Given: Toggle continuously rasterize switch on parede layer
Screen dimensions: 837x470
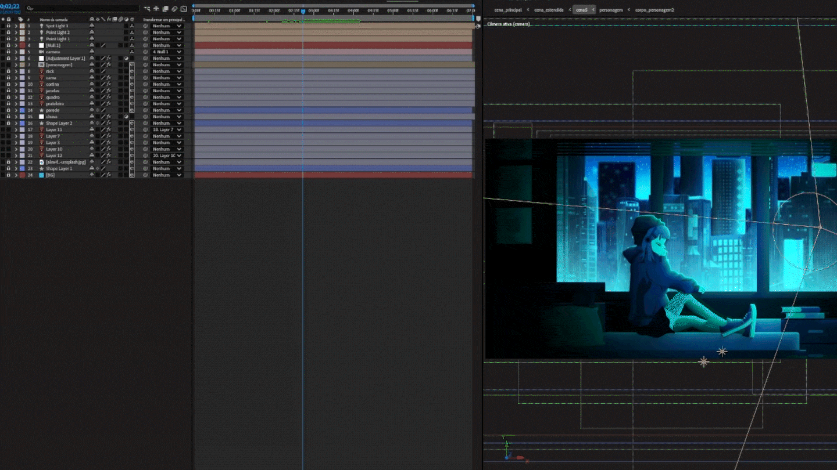Looking at the screenshot, I should click(x=98, y=110).
